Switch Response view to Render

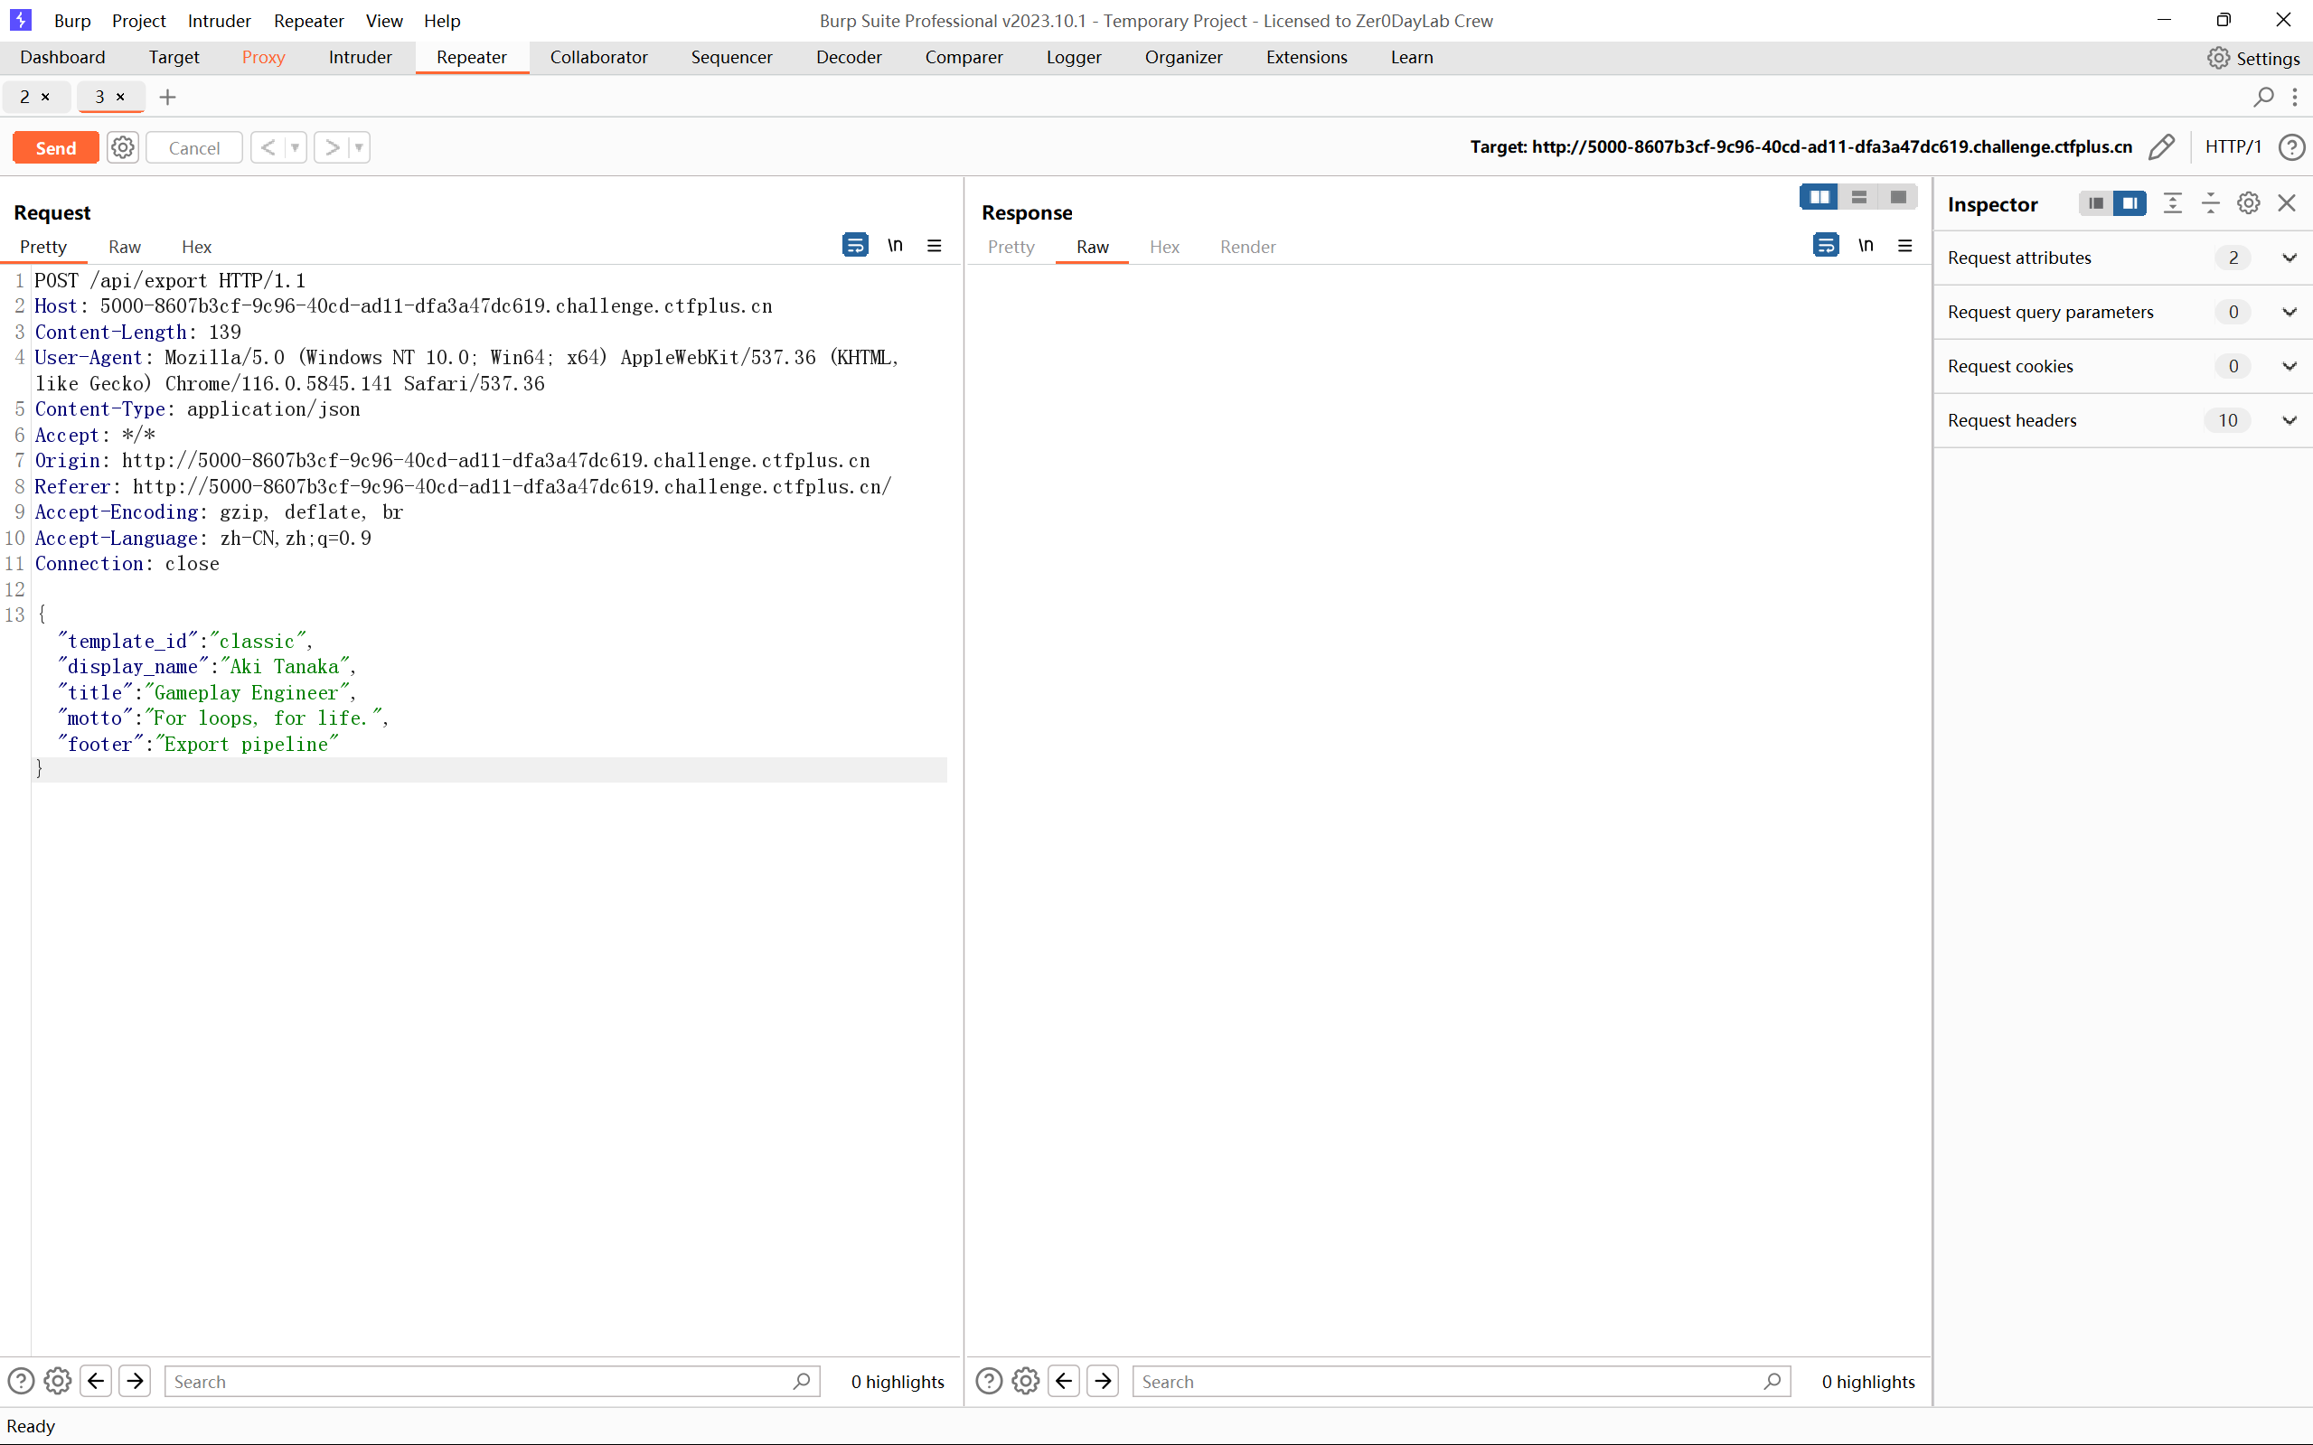pyautogui.click(x=1247, y=247)
